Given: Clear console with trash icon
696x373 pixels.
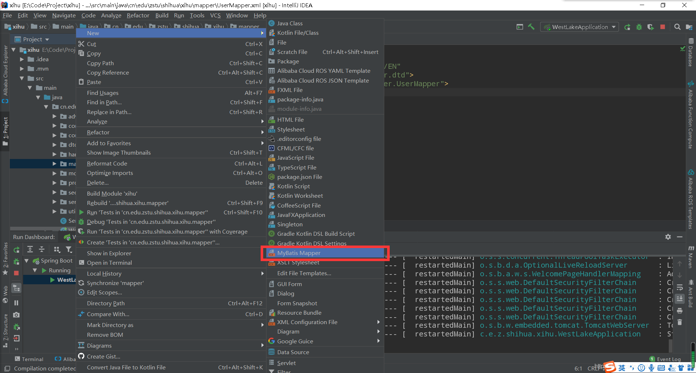Looking at the screenshot, I should coord(680,322).
